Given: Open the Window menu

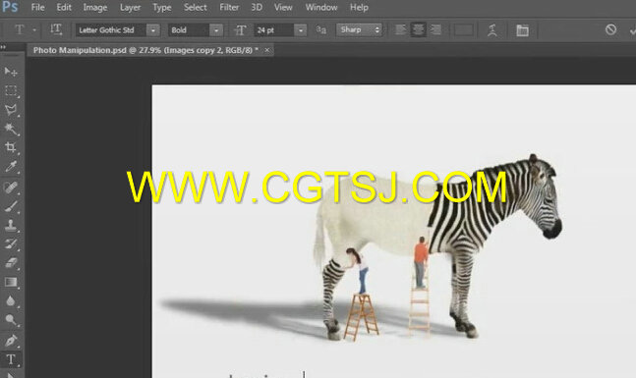Looking at the screenshot, I should (321, 7).
